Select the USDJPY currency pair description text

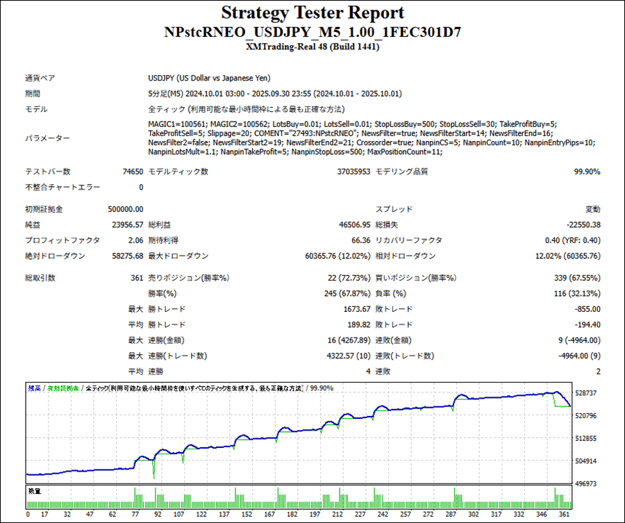[x=209, y=78]
